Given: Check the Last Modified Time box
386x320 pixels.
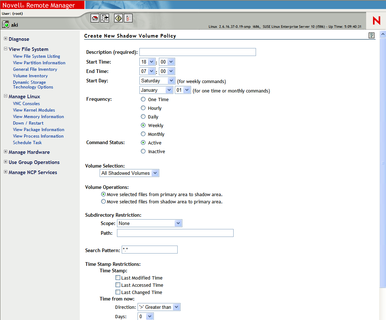Looking at the screenshot, I should [x=118, y=278].
